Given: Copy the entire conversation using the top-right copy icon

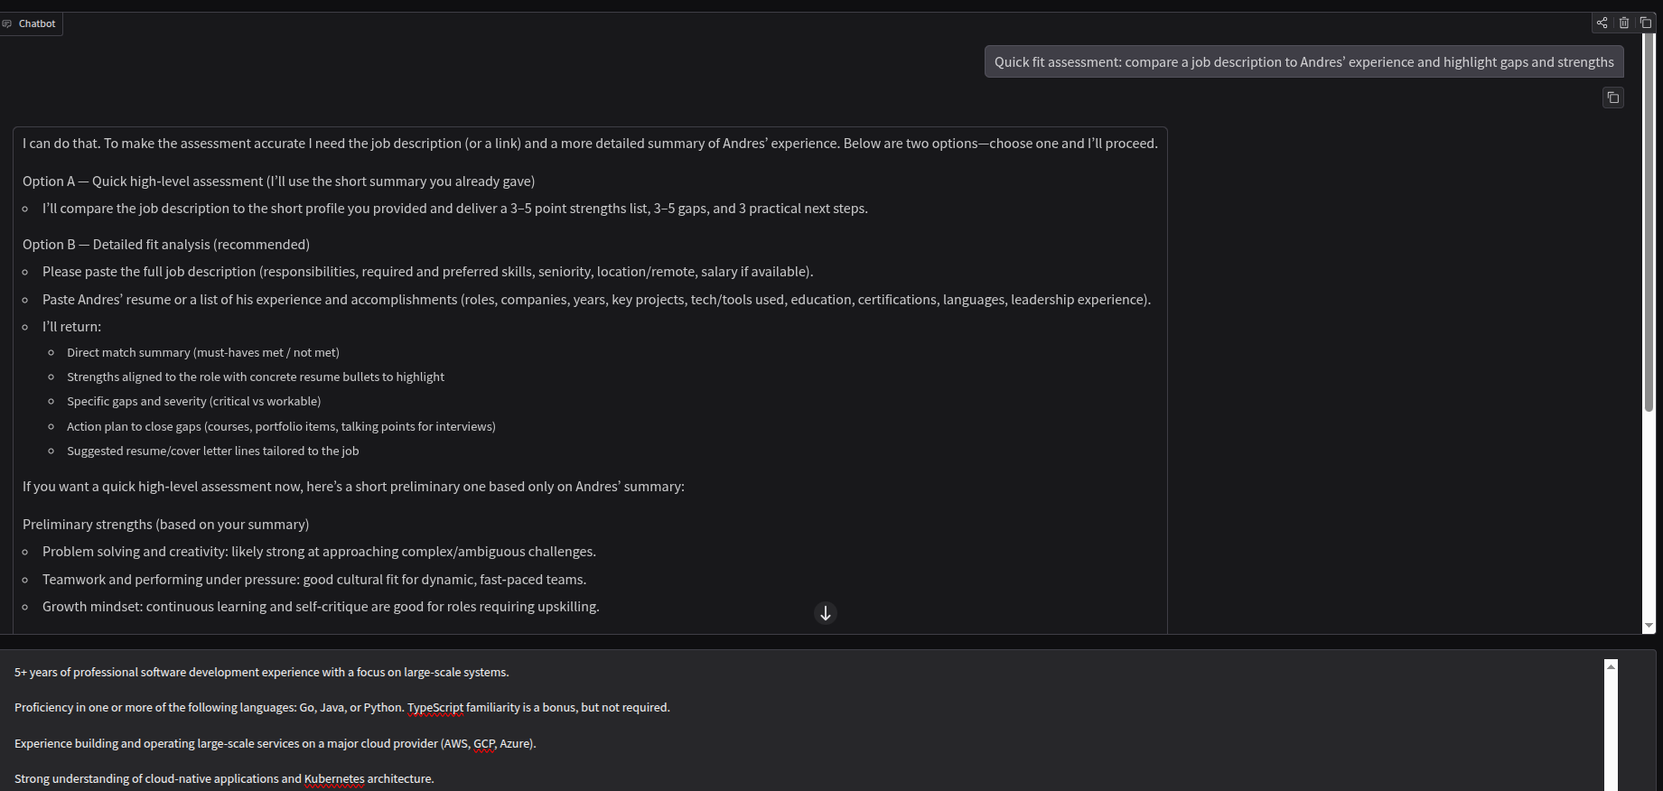Looking at the screenshot, I should 1645,23.
